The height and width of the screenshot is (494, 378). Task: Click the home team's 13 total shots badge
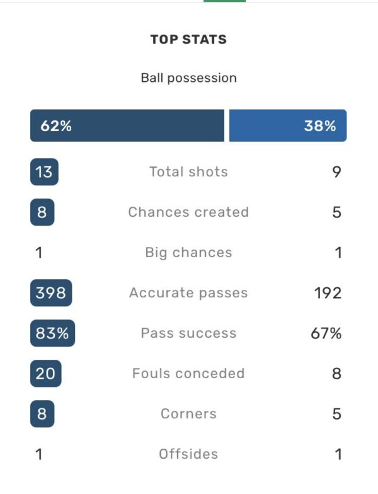44,172
